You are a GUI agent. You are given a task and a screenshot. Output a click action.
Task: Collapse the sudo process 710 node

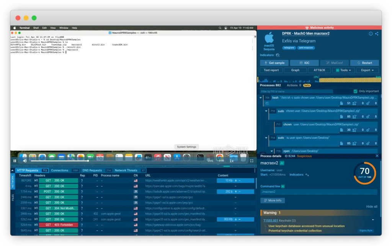(x=266, y=111)
